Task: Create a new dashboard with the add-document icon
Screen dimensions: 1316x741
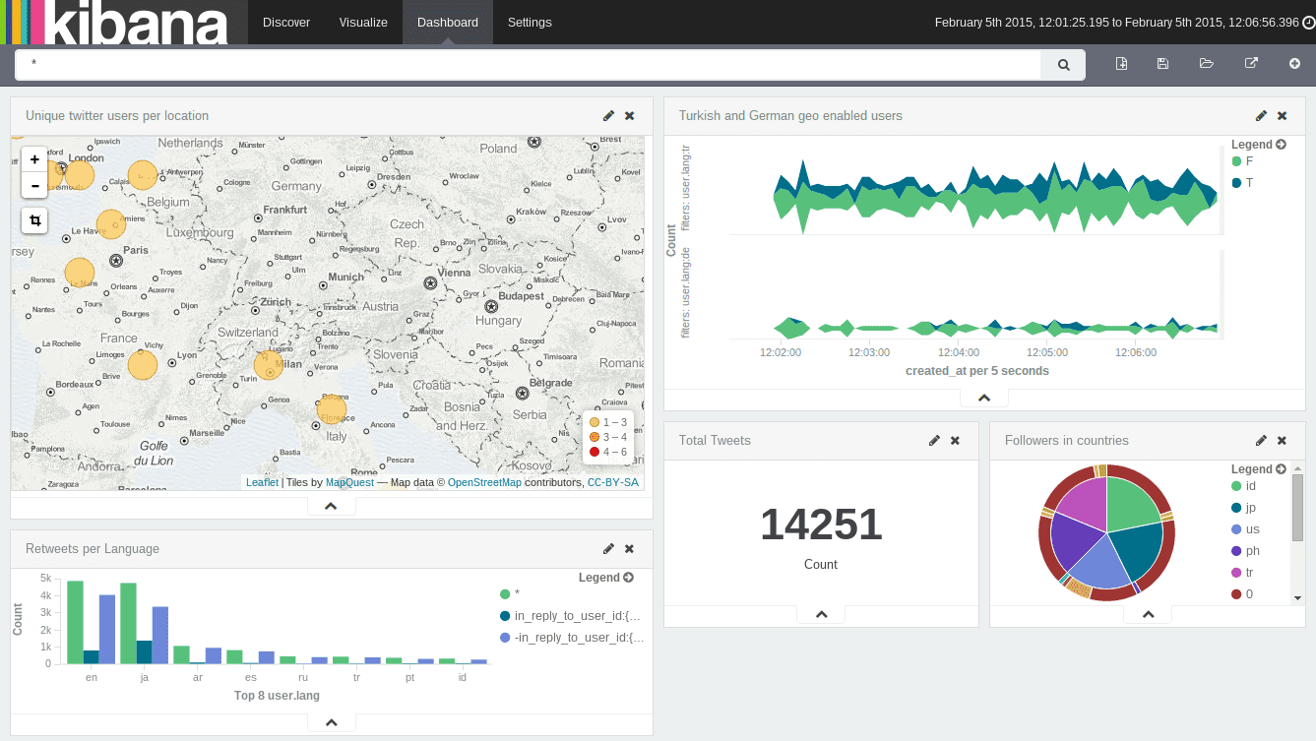Action: (x=1121, y=63)
